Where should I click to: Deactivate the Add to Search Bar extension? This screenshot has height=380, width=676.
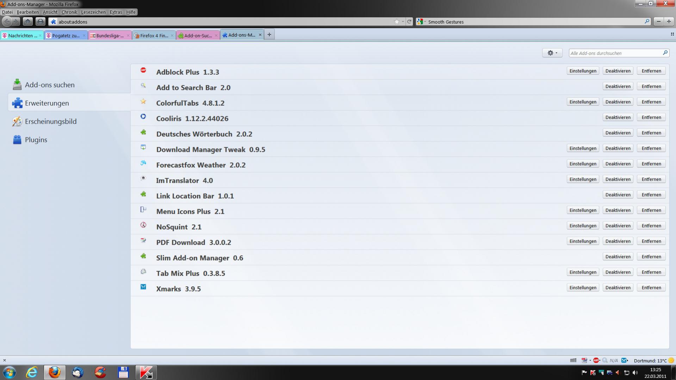click(618, 86)
